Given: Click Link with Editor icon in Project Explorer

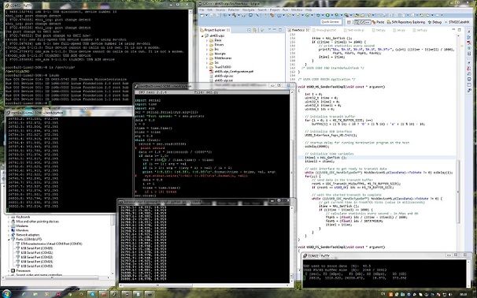Looking at the screenshot, I should point(255,30).
